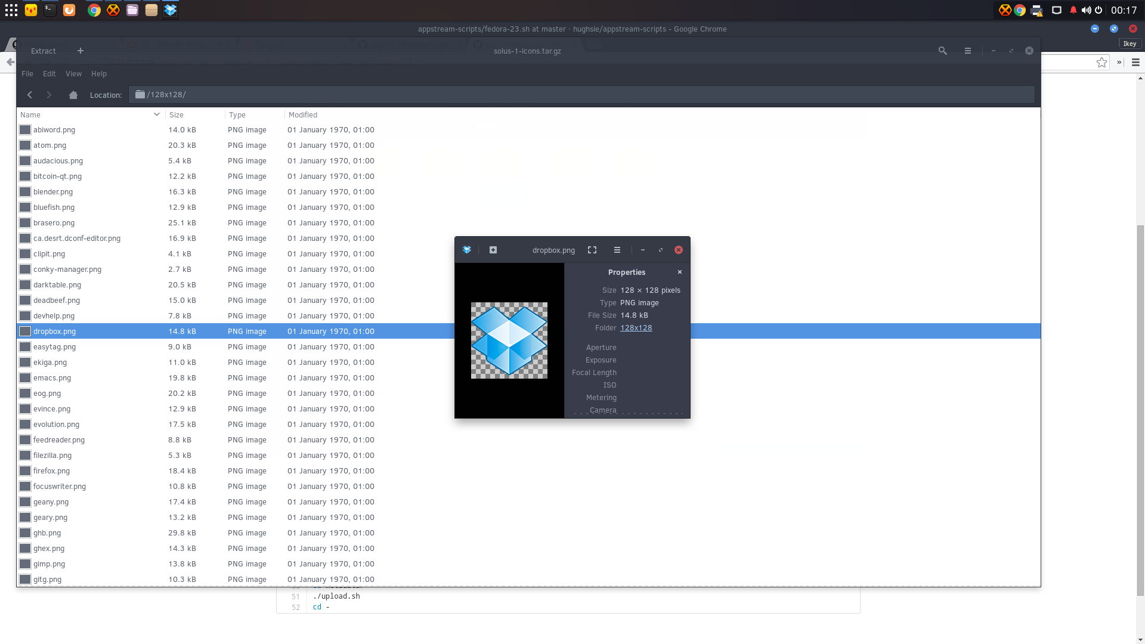The width and height of the screenshot is (1145, 644).
Task: Click the dropbox image preview
Action: 509,340
